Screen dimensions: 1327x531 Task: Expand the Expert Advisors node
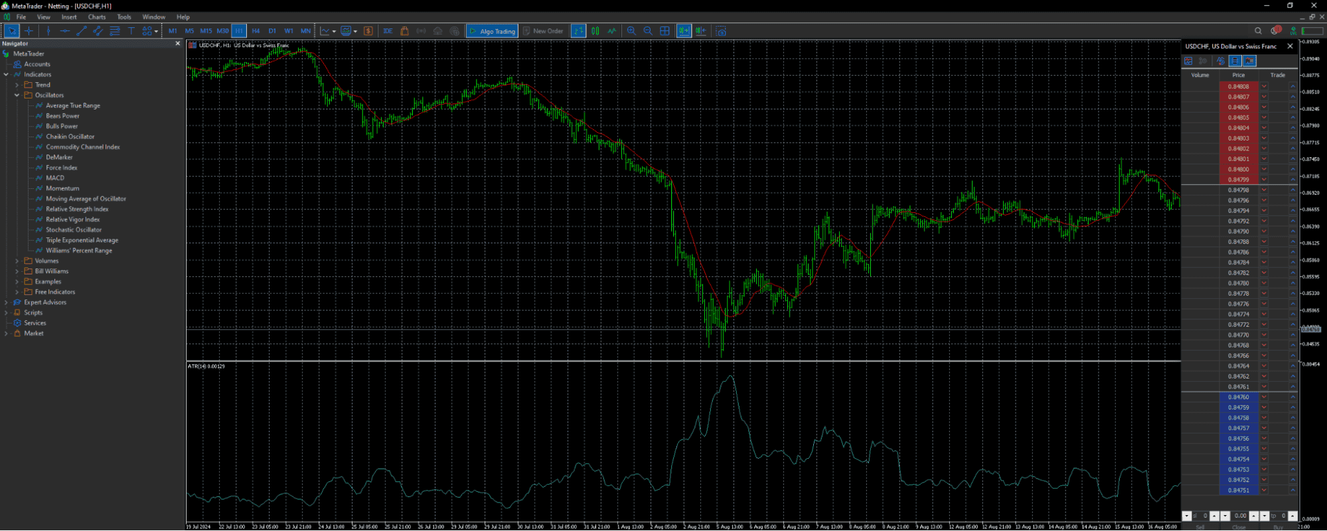click(x=7, y=302)
